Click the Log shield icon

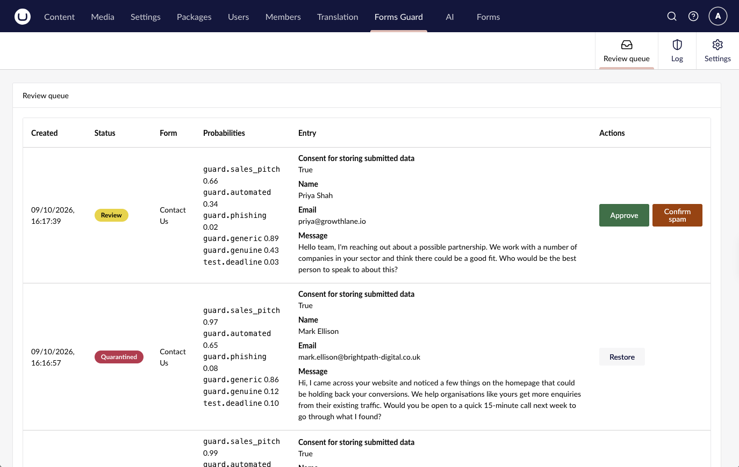click(x=677, y=45)
